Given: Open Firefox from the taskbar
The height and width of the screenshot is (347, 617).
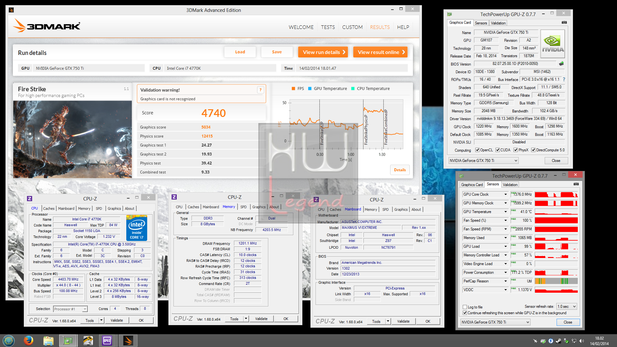Looking at the screenshot, I should click(x=29, y=340).
